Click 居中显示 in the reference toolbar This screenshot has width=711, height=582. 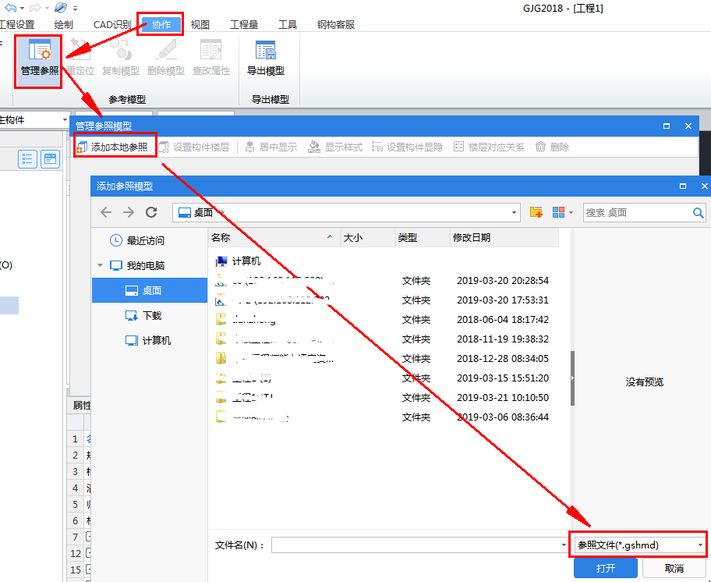click(271, 146)
